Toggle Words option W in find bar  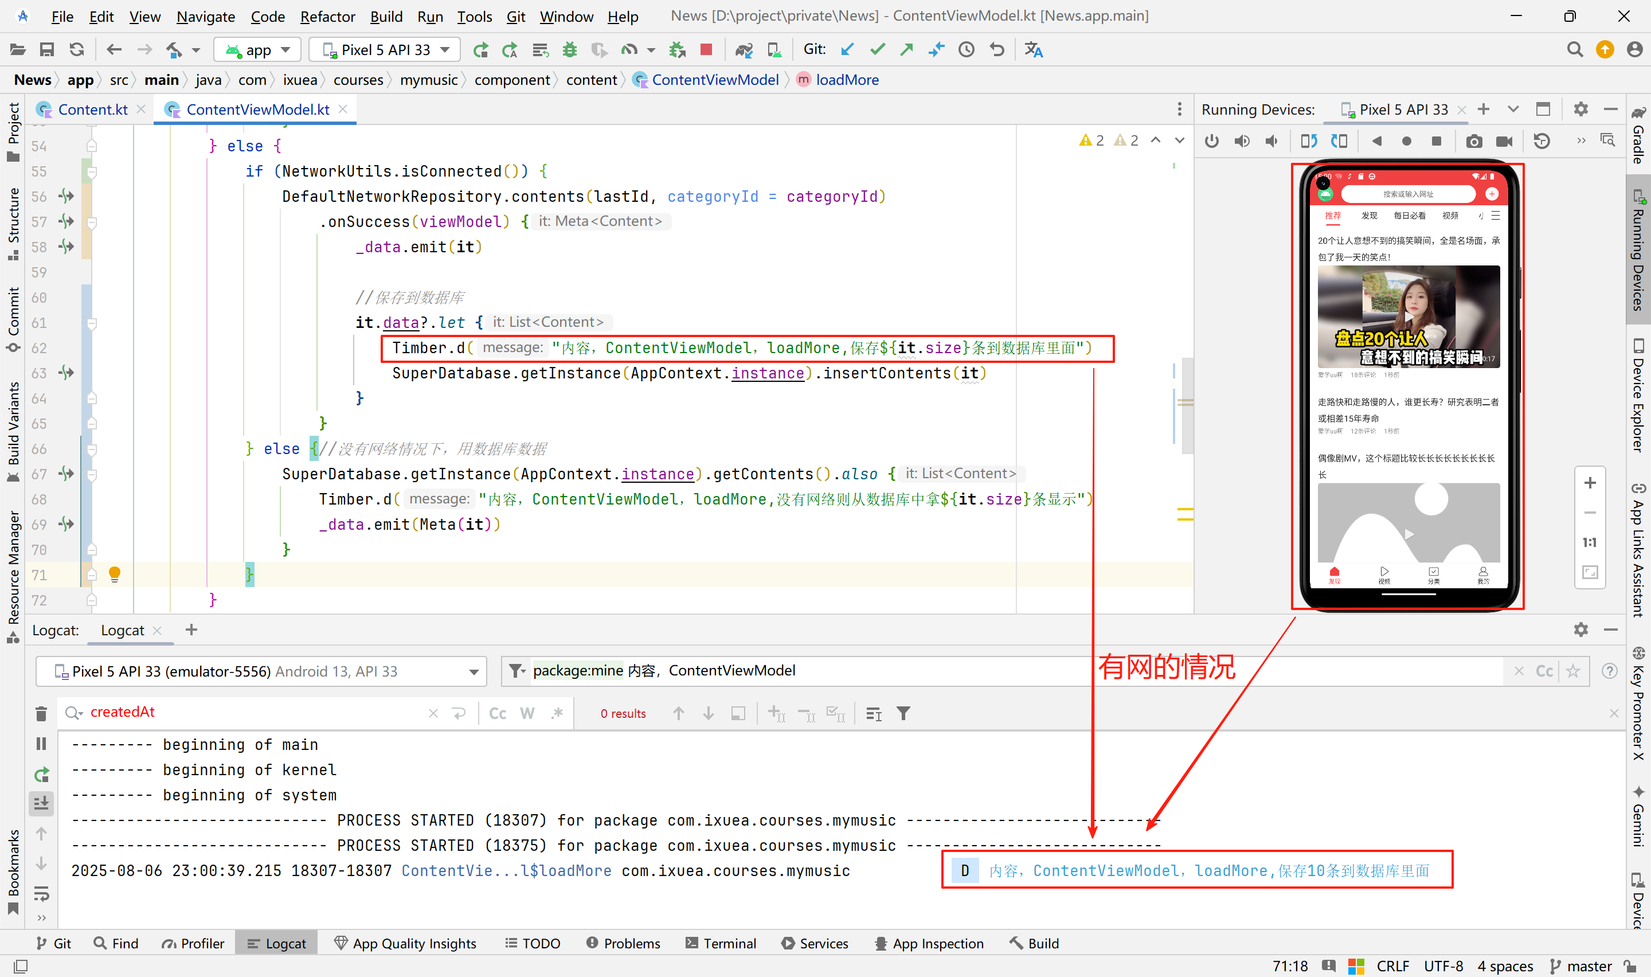pyautogui.click(x=527, y=714)
